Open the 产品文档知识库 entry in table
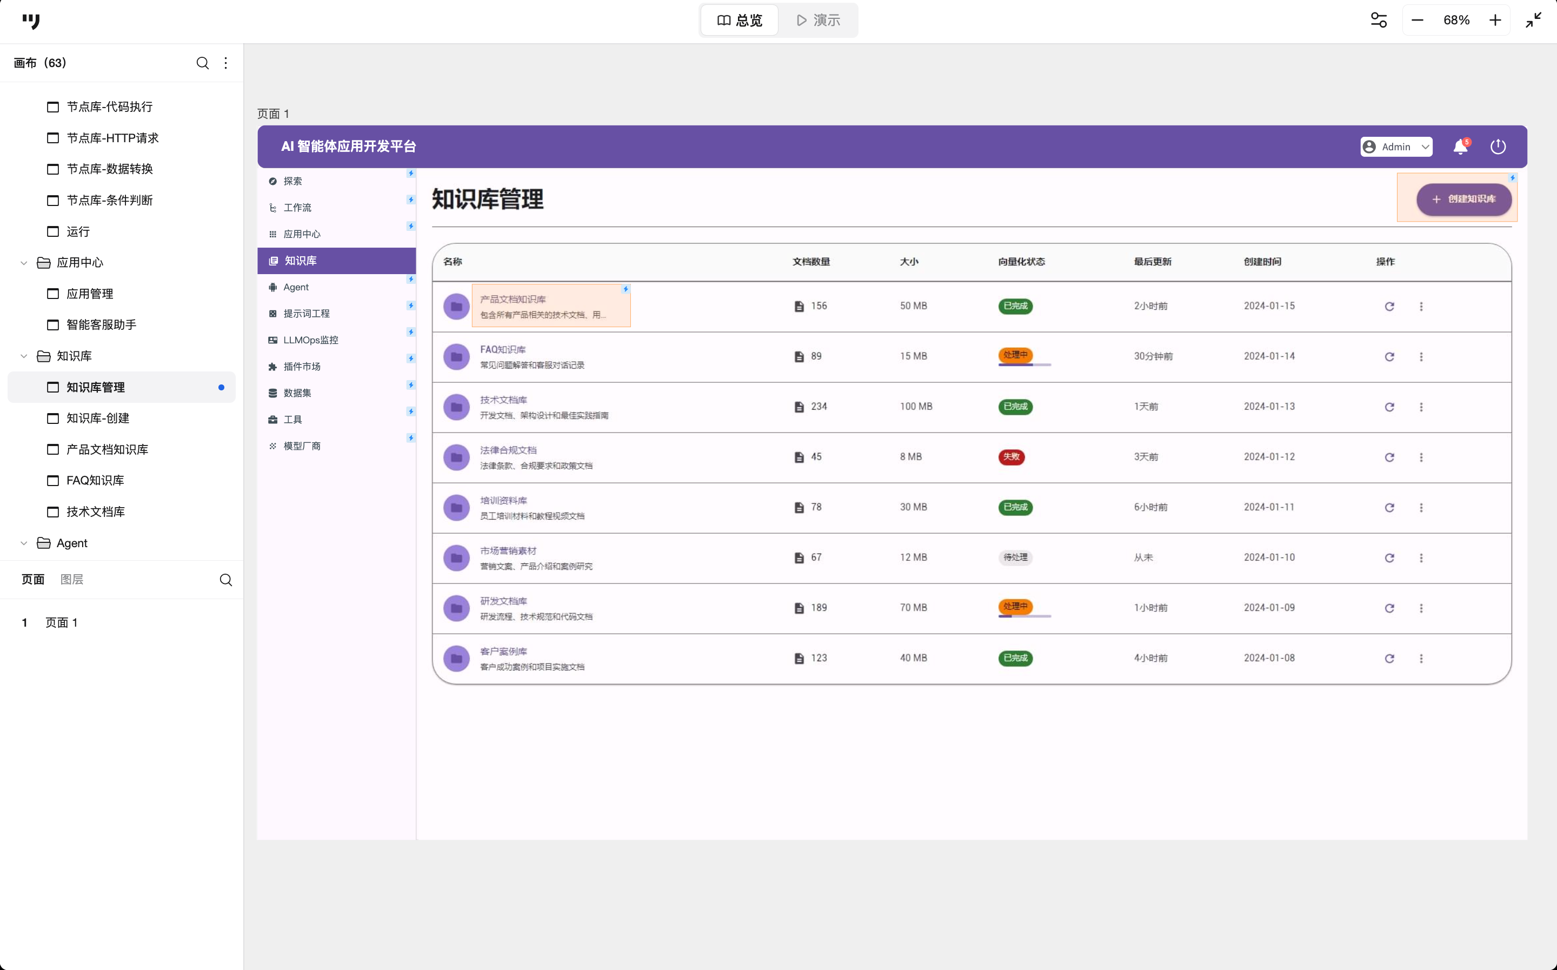The height and width of the screenshot is (970, 1557). pos(513,300)
